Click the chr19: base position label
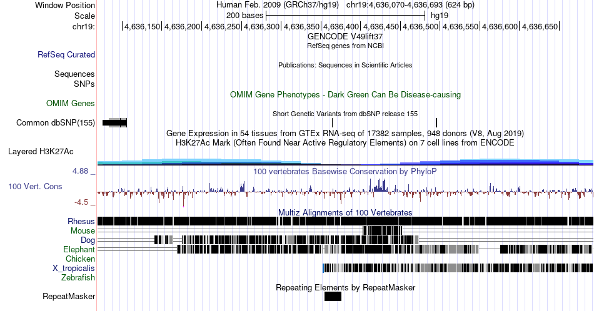594x311 pixels. (x=84, y=26)
